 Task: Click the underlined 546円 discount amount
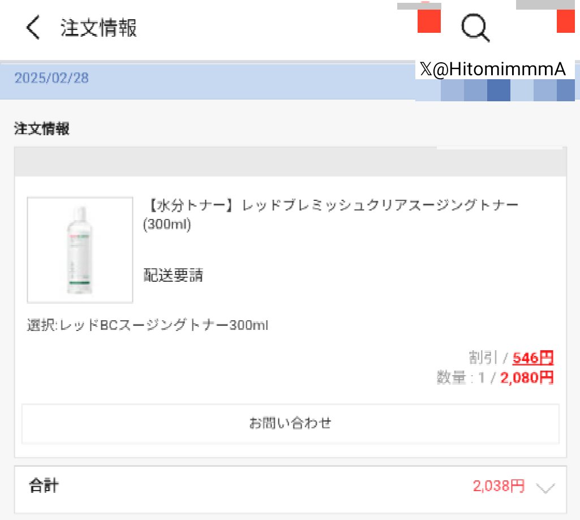pyautogui.click(x=533, y=358)
